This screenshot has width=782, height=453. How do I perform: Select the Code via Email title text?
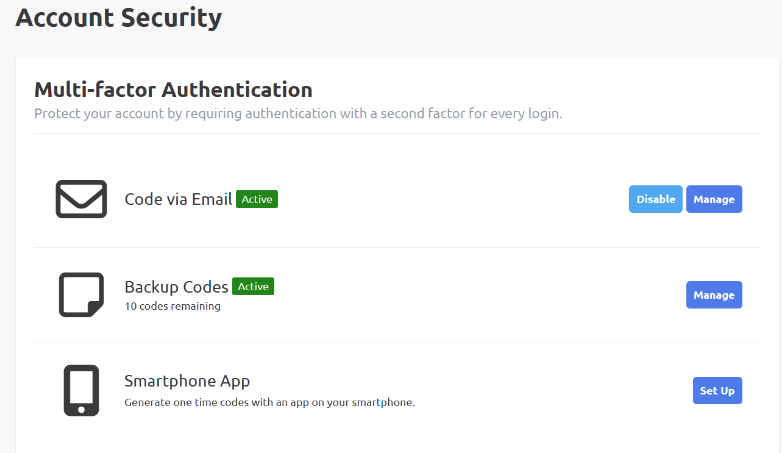click(x=178, y=199)
